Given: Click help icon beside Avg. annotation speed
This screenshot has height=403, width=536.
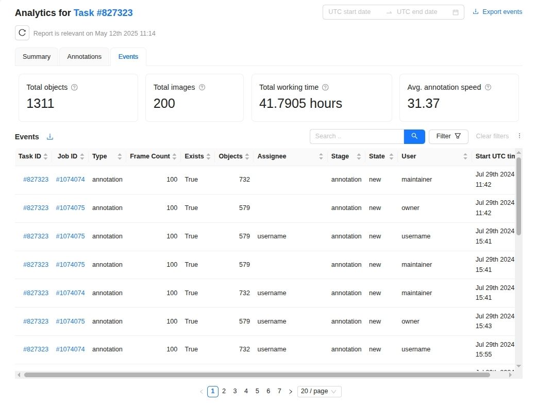Looking at the screenshot, I should pos(488,88).
